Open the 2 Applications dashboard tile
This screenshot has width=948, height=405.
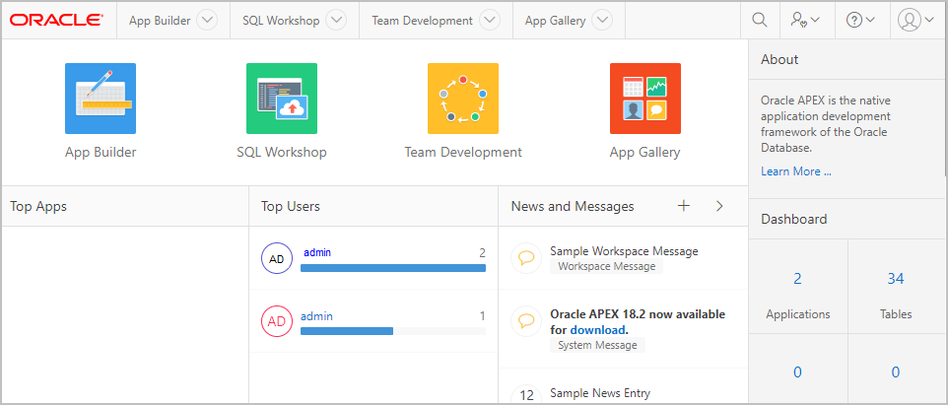[797, 296]
